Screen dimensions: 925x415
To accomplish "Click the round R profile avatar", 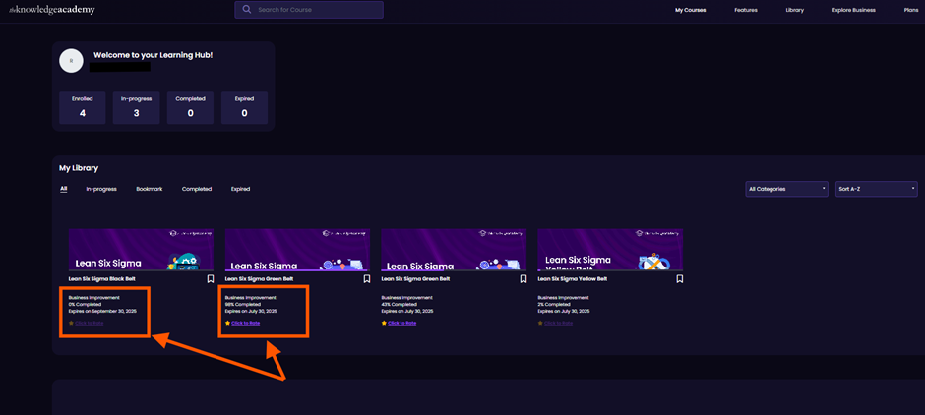I will point(72,61).
